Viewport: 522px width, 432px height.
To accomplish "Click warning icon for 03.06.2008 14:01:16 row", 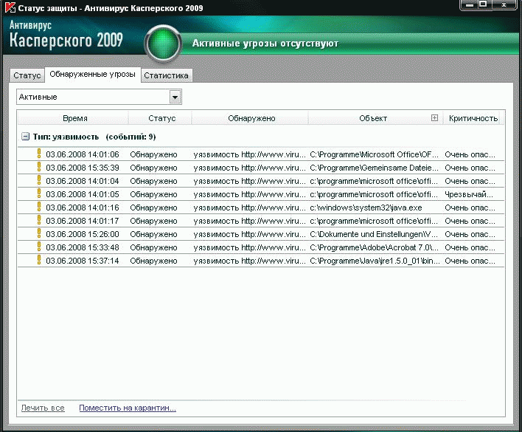I will (x=39, y=207).
